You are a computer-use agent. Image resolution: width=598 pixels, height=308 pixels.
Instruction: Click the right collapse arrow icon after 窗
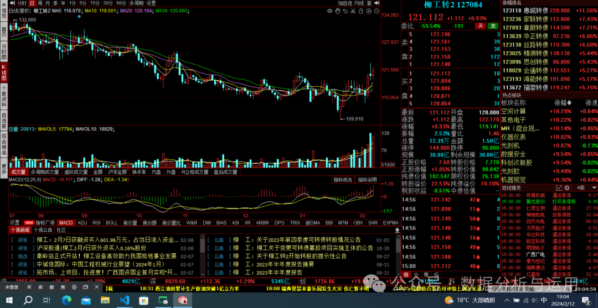click(x=377, y=3)
